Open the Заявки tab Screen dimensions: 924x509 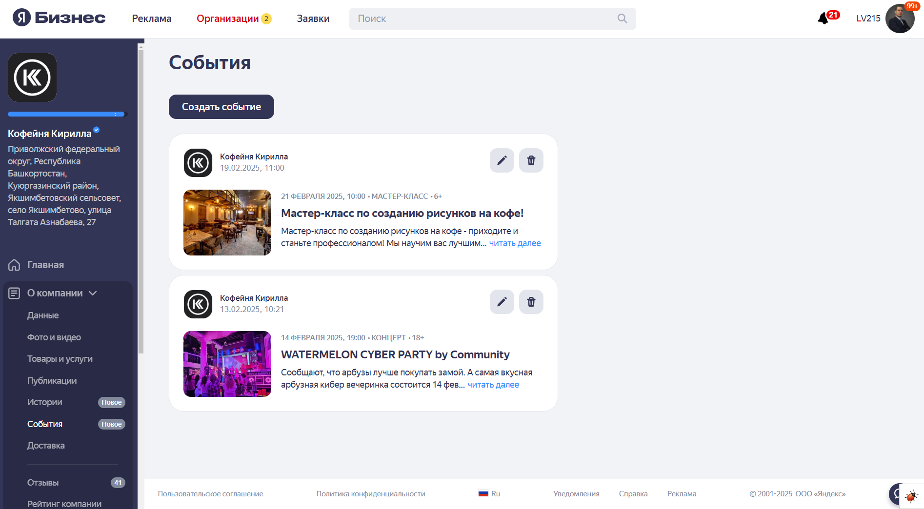(x=313, y=19)
